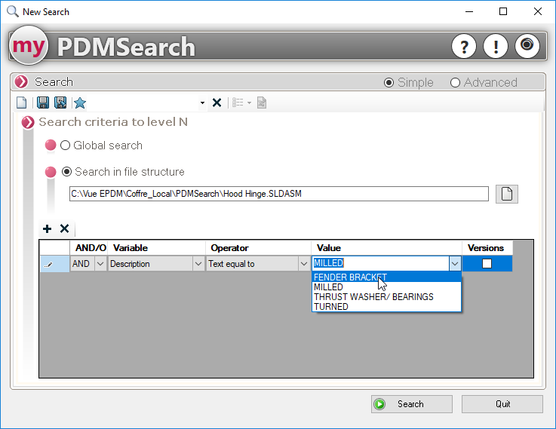Image resolution: width=556 pixels, height=429 pixels.
Task: Open the Variable dropdown showing Description
Action: coord(198,264)
